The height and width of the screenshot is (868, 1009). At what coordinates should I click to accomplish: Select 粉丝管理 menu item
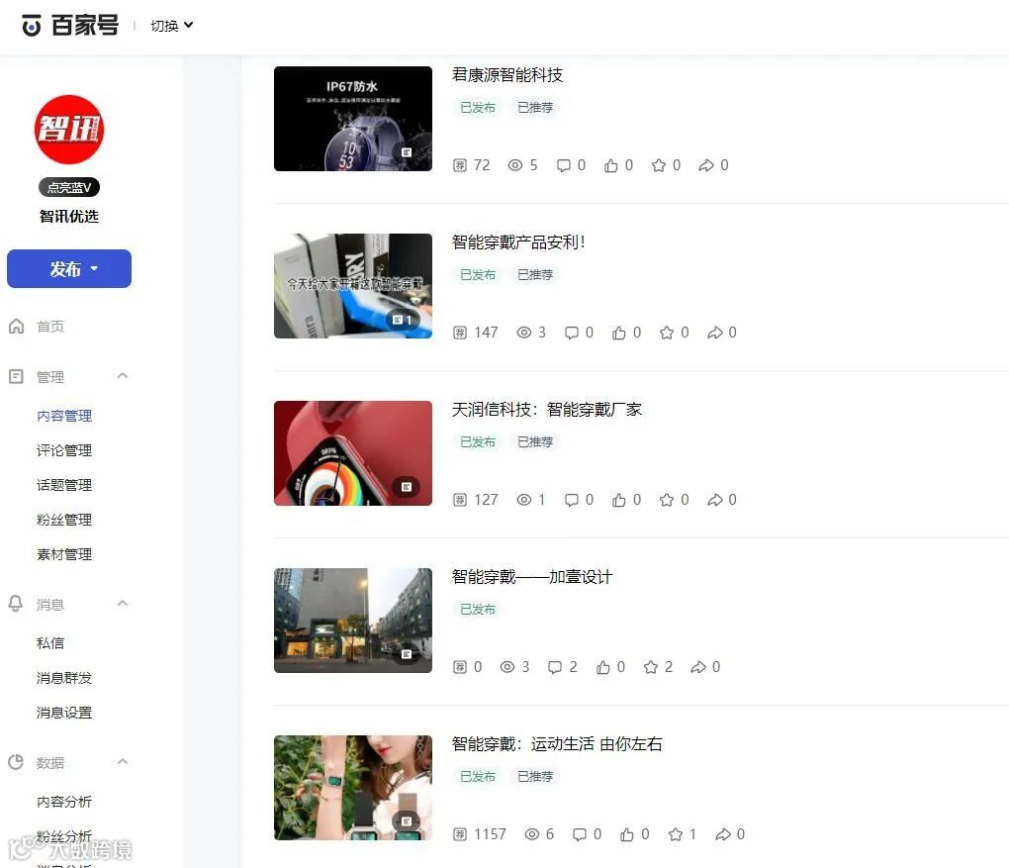tap(64, 520)
